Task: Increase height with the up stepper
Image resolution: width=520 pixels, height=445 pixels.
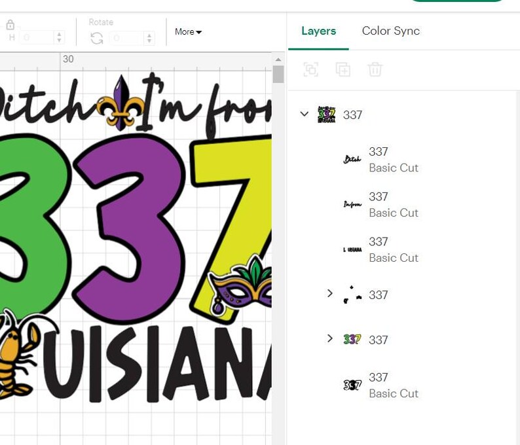Action: pyautogui.click(x=59, y=35)
